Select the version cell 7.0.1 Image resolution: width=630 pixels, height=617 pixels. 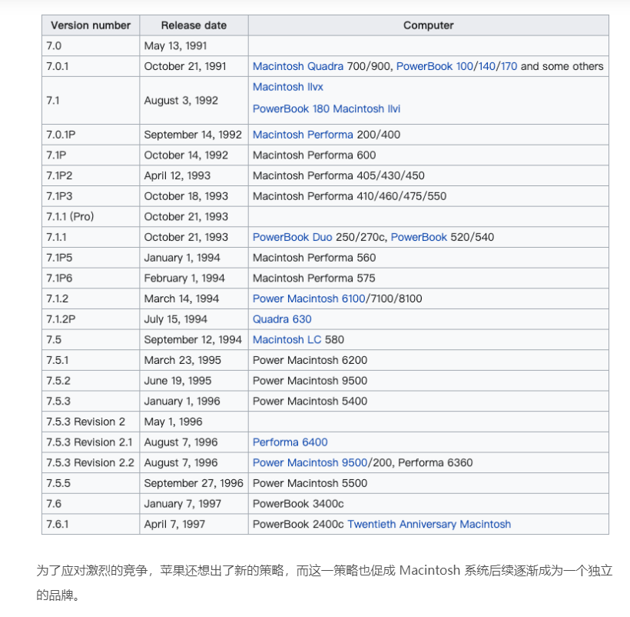tap(91, 66)
